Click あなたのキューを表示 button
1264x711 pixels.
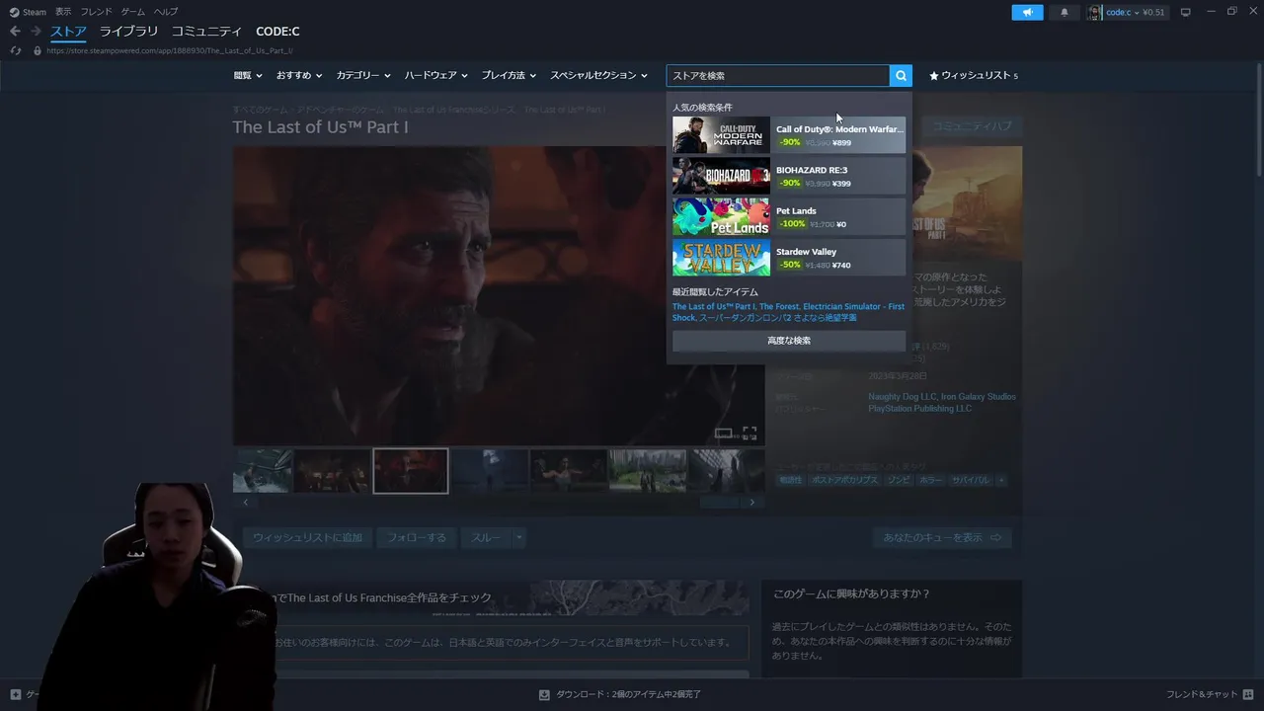pyautogui.click(x=942, y=537)
